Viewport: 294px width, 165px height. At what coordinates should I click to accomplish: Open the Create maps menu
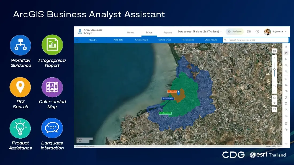141,40
